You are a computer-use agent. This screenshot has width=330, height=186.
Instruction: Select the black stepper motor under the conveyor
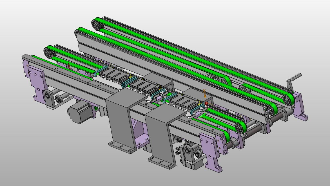[x=81, y=111]
